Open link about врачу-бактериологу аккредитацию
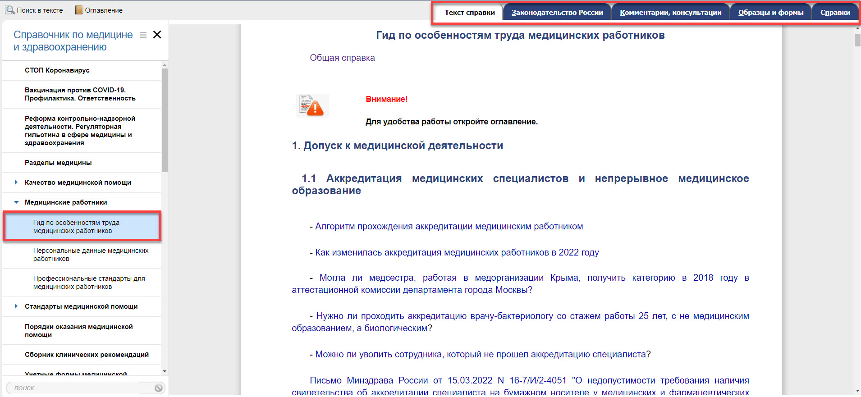The height and width of the screenshot is (397, 861). coord(520,322)
